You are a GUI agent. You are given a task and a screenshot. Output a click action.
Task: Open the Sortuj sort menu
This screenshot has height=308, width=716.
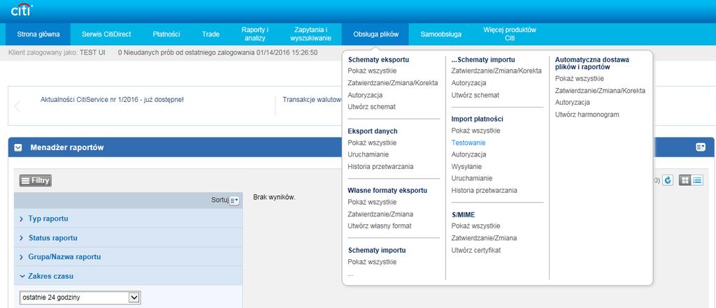pyautogui.click(x=234, y=200)
